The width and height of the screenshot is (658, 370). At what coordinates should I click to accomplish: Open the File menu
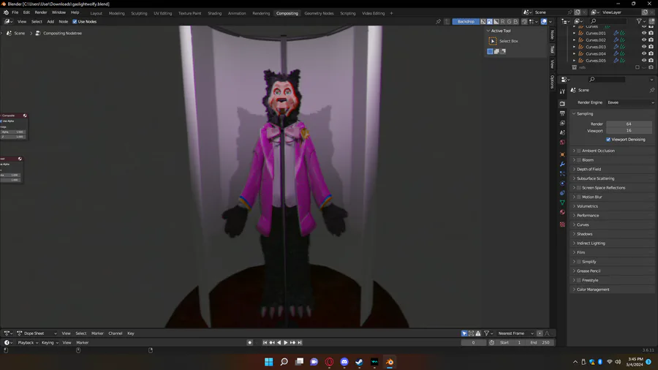[x=15, y=12]
